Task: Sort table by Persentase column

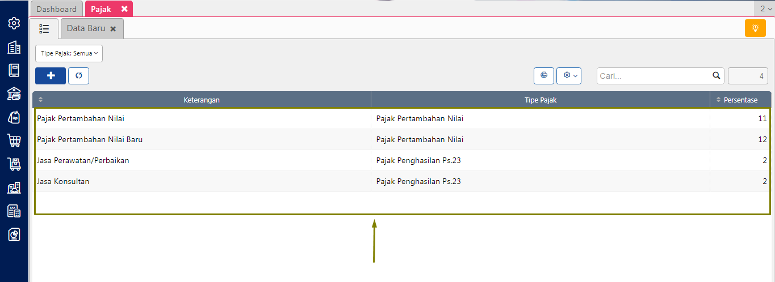Action: [740, 100]
